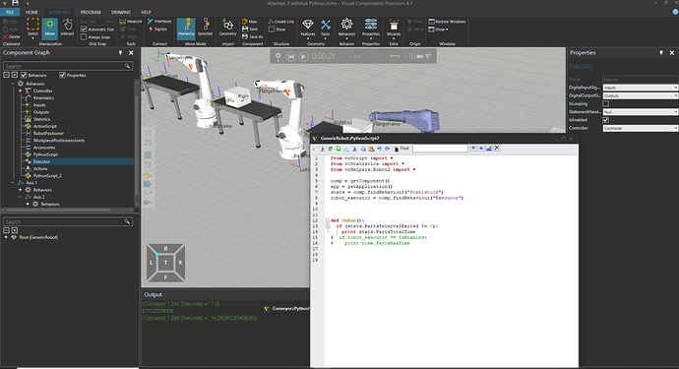Open the Controller property dropdown
Viewport: 679px width, 369px height.
[x=640, y=128]
